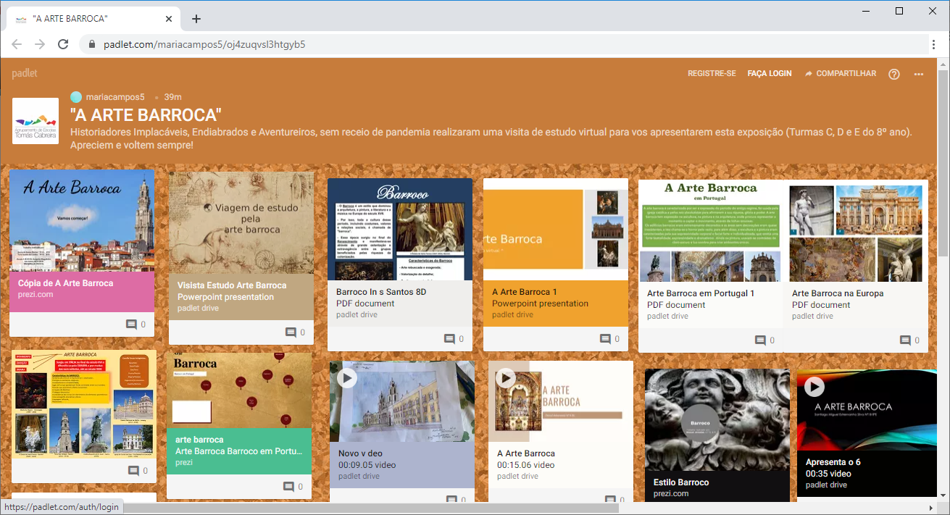This screenshot has height=515, width=950.
Task: Select the "A ARTE BARROCA" browser tab
Action: tap(93, 19)
